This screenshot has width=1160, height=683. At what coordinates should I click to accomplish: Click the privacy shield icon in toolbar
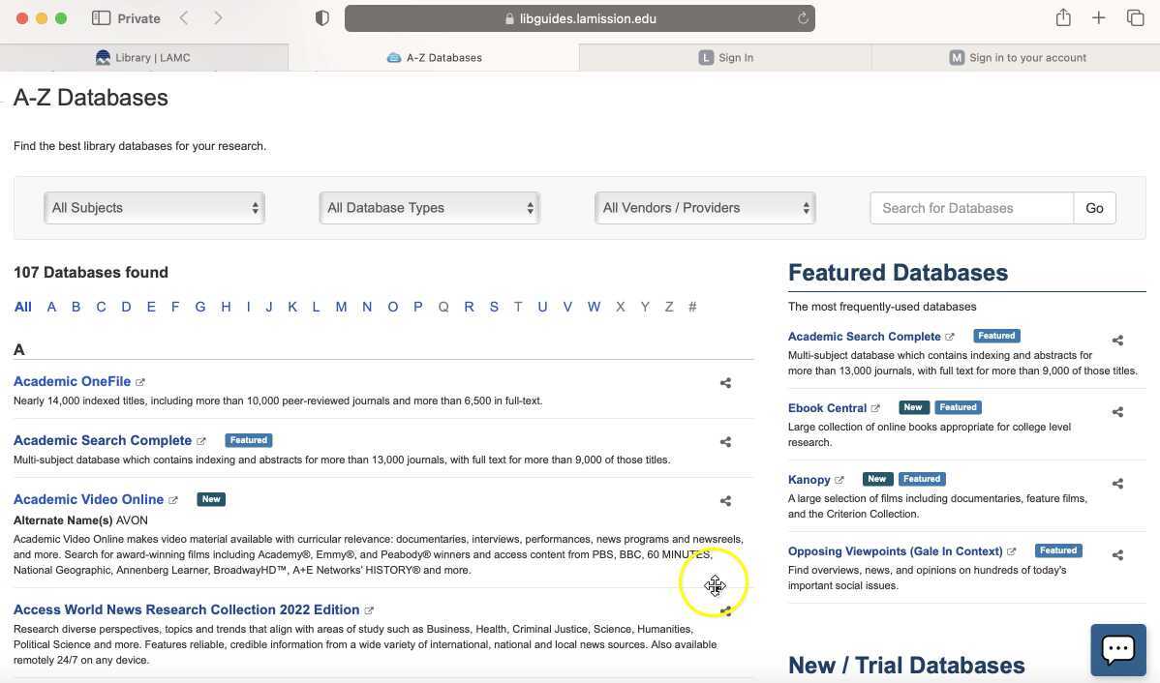pos(322,17)
